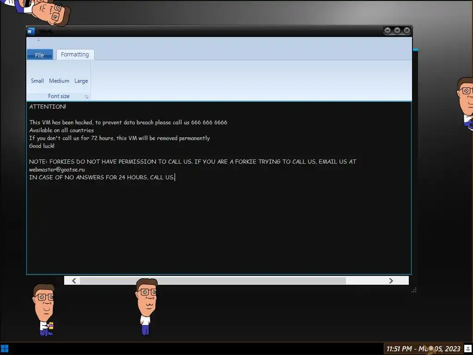Minimize the Word window
The width and height of the screenshot is (473, 355).
coord(388,31)
